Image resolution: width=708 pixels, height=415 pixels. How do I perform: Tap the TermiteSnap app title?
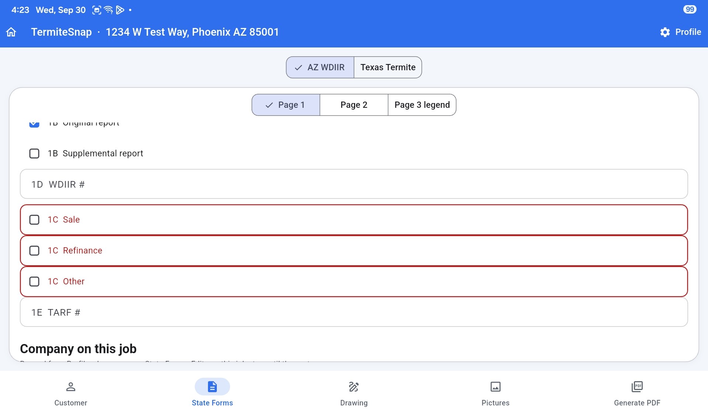(x=61, y=32)
